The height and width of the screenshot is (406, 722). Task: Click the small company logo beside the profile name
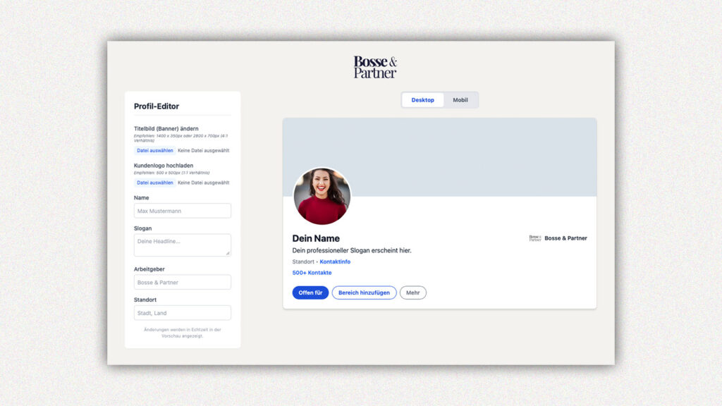click(x=534, y=238)
